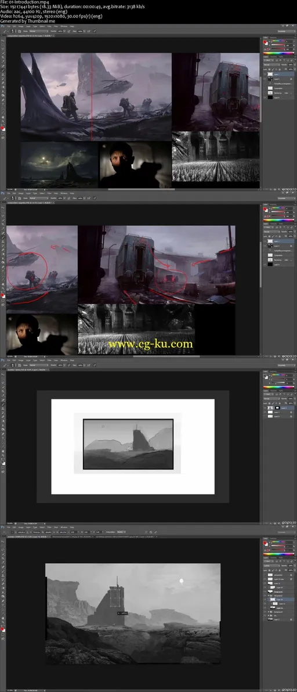Image resolution: width=297 pixels, height=692 pixels.
Task: Commit transform checkmark in the 00:00:40 options bar
Action: click(155, 532)
